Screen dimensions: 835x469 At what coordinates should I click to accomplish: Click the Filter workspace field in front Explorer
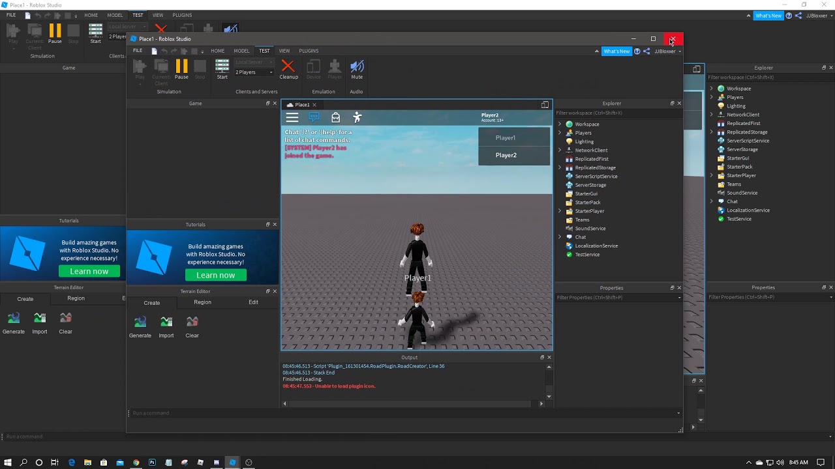click(x=618, y=113)
